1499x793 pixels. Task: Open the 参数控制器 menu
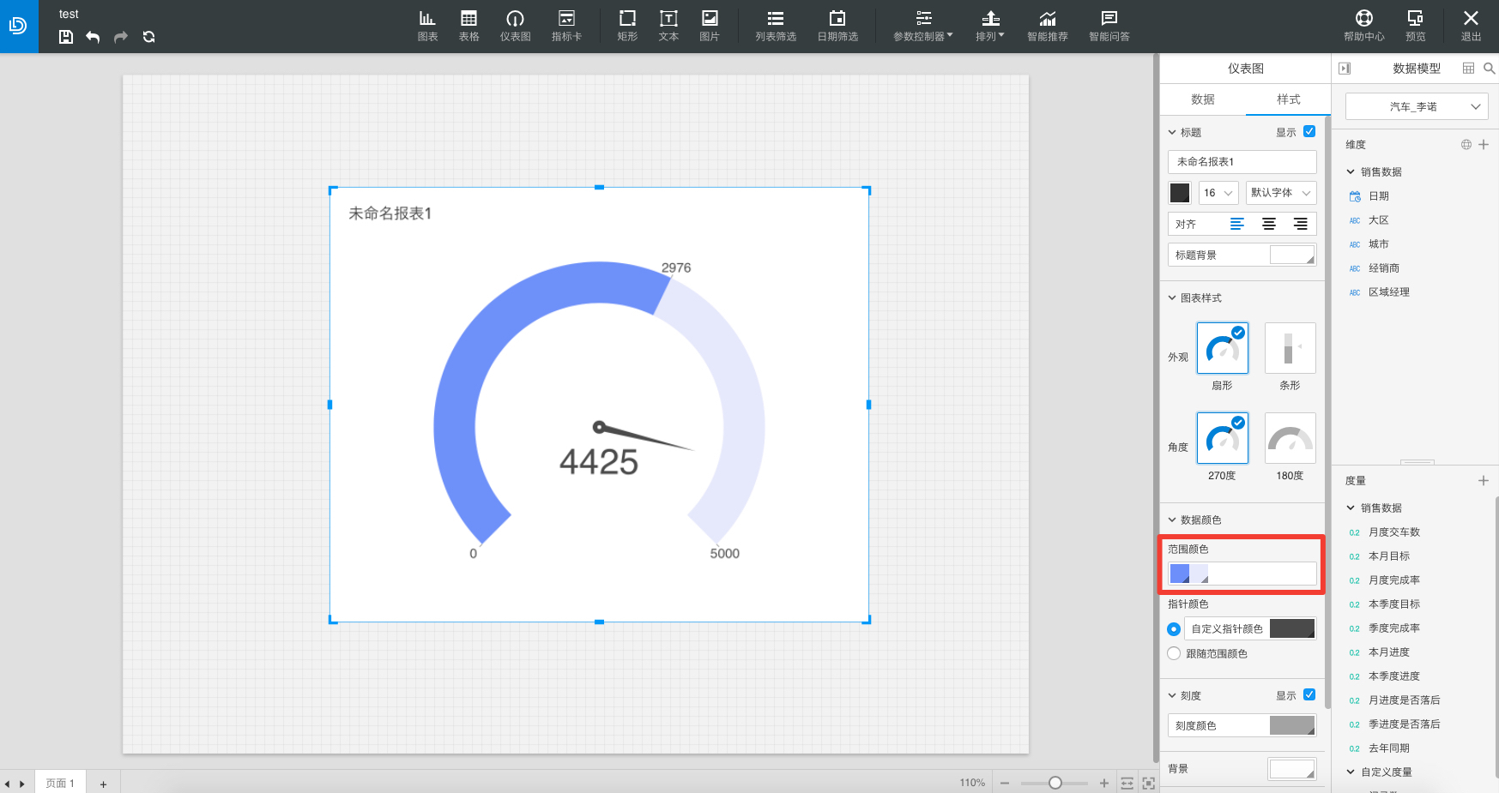click(x=923, y=26)
